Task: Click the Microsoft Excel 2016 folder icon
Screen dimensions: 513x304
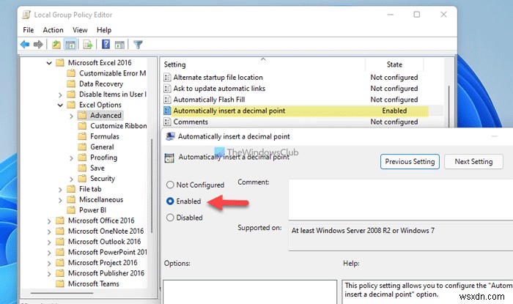Action: tap(60, 63)
